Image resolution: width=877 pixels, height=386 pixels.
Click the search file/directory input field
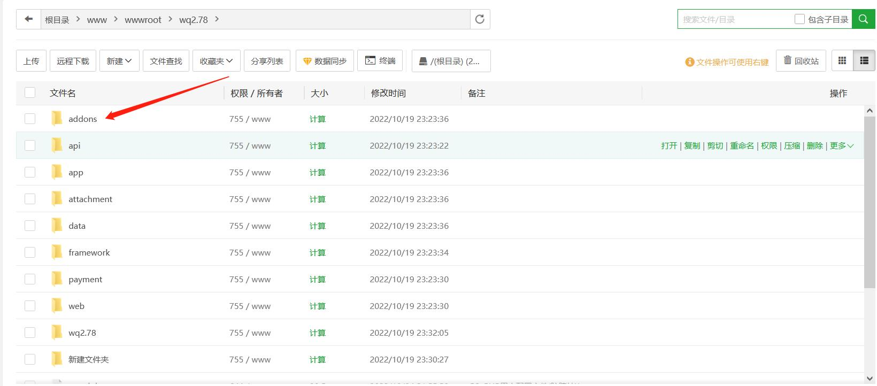pos(735,19)
